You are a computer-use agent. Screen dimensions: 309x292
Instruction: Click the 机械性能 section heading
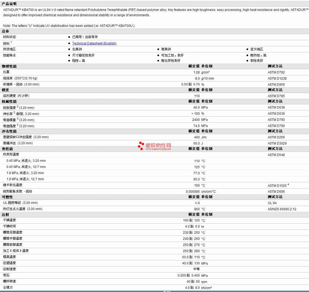pos(9,101)
